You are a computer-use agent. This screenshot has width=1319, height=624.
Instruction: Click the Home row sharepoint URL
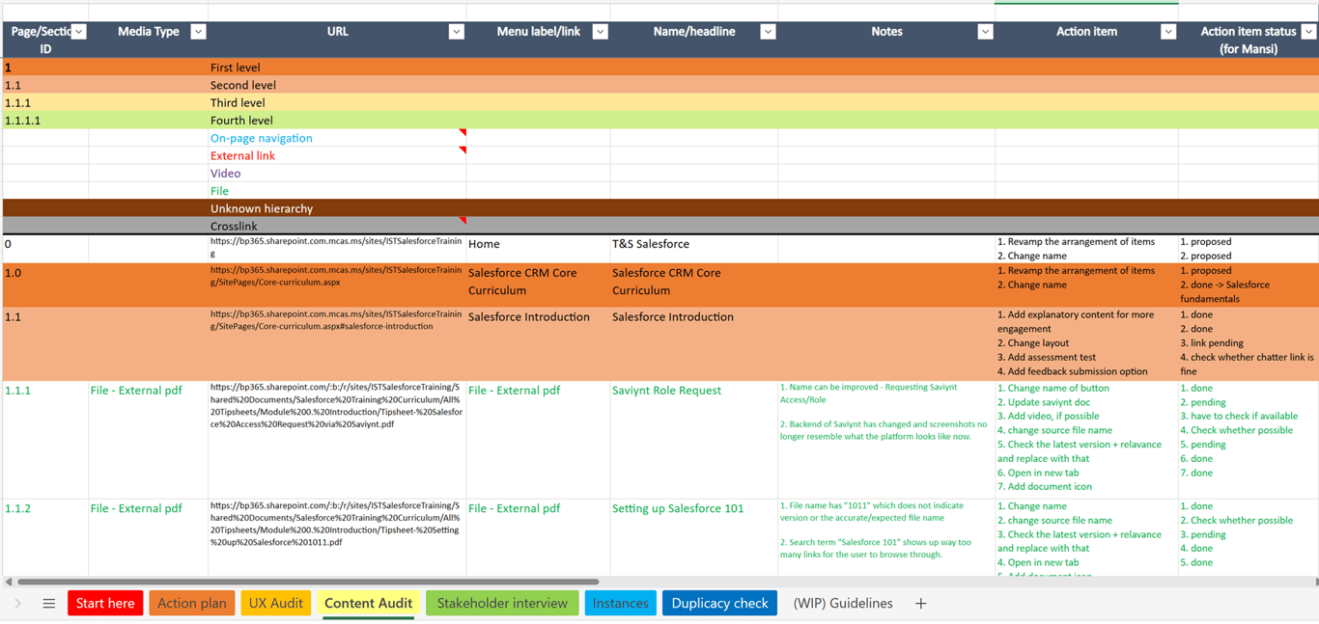click(337, 249)
